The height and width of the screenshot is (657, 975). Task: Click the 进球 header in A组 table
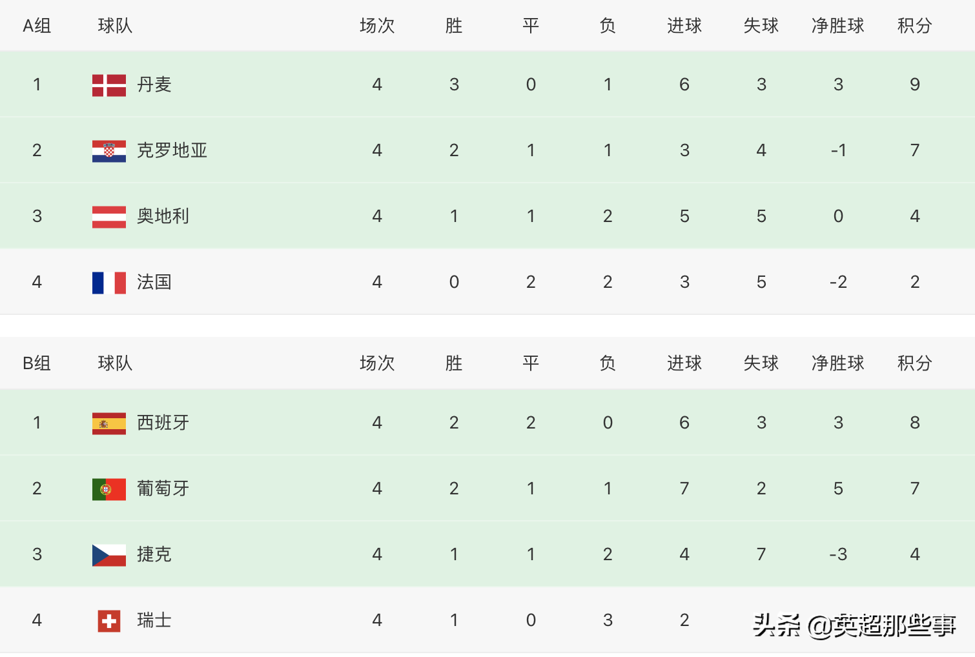(x=684, y=26)
